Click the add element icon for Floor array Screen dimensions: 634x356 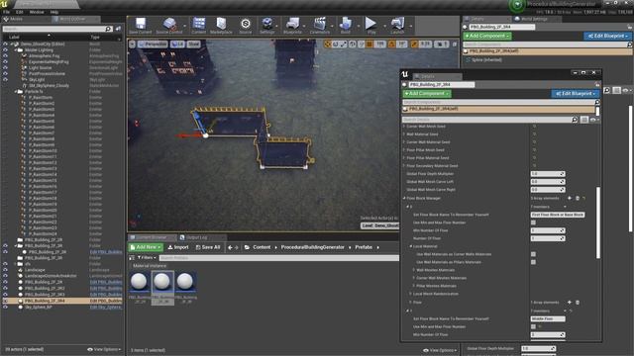click(570, 303)
